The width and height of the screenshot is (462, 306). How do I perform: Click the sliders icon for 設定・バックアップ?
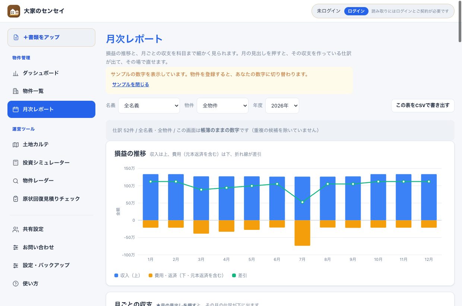pyautogui.click(x=16, y=265)
